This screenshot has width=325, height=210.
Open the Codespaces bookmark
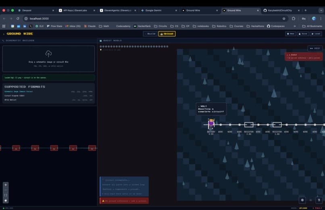276,26
